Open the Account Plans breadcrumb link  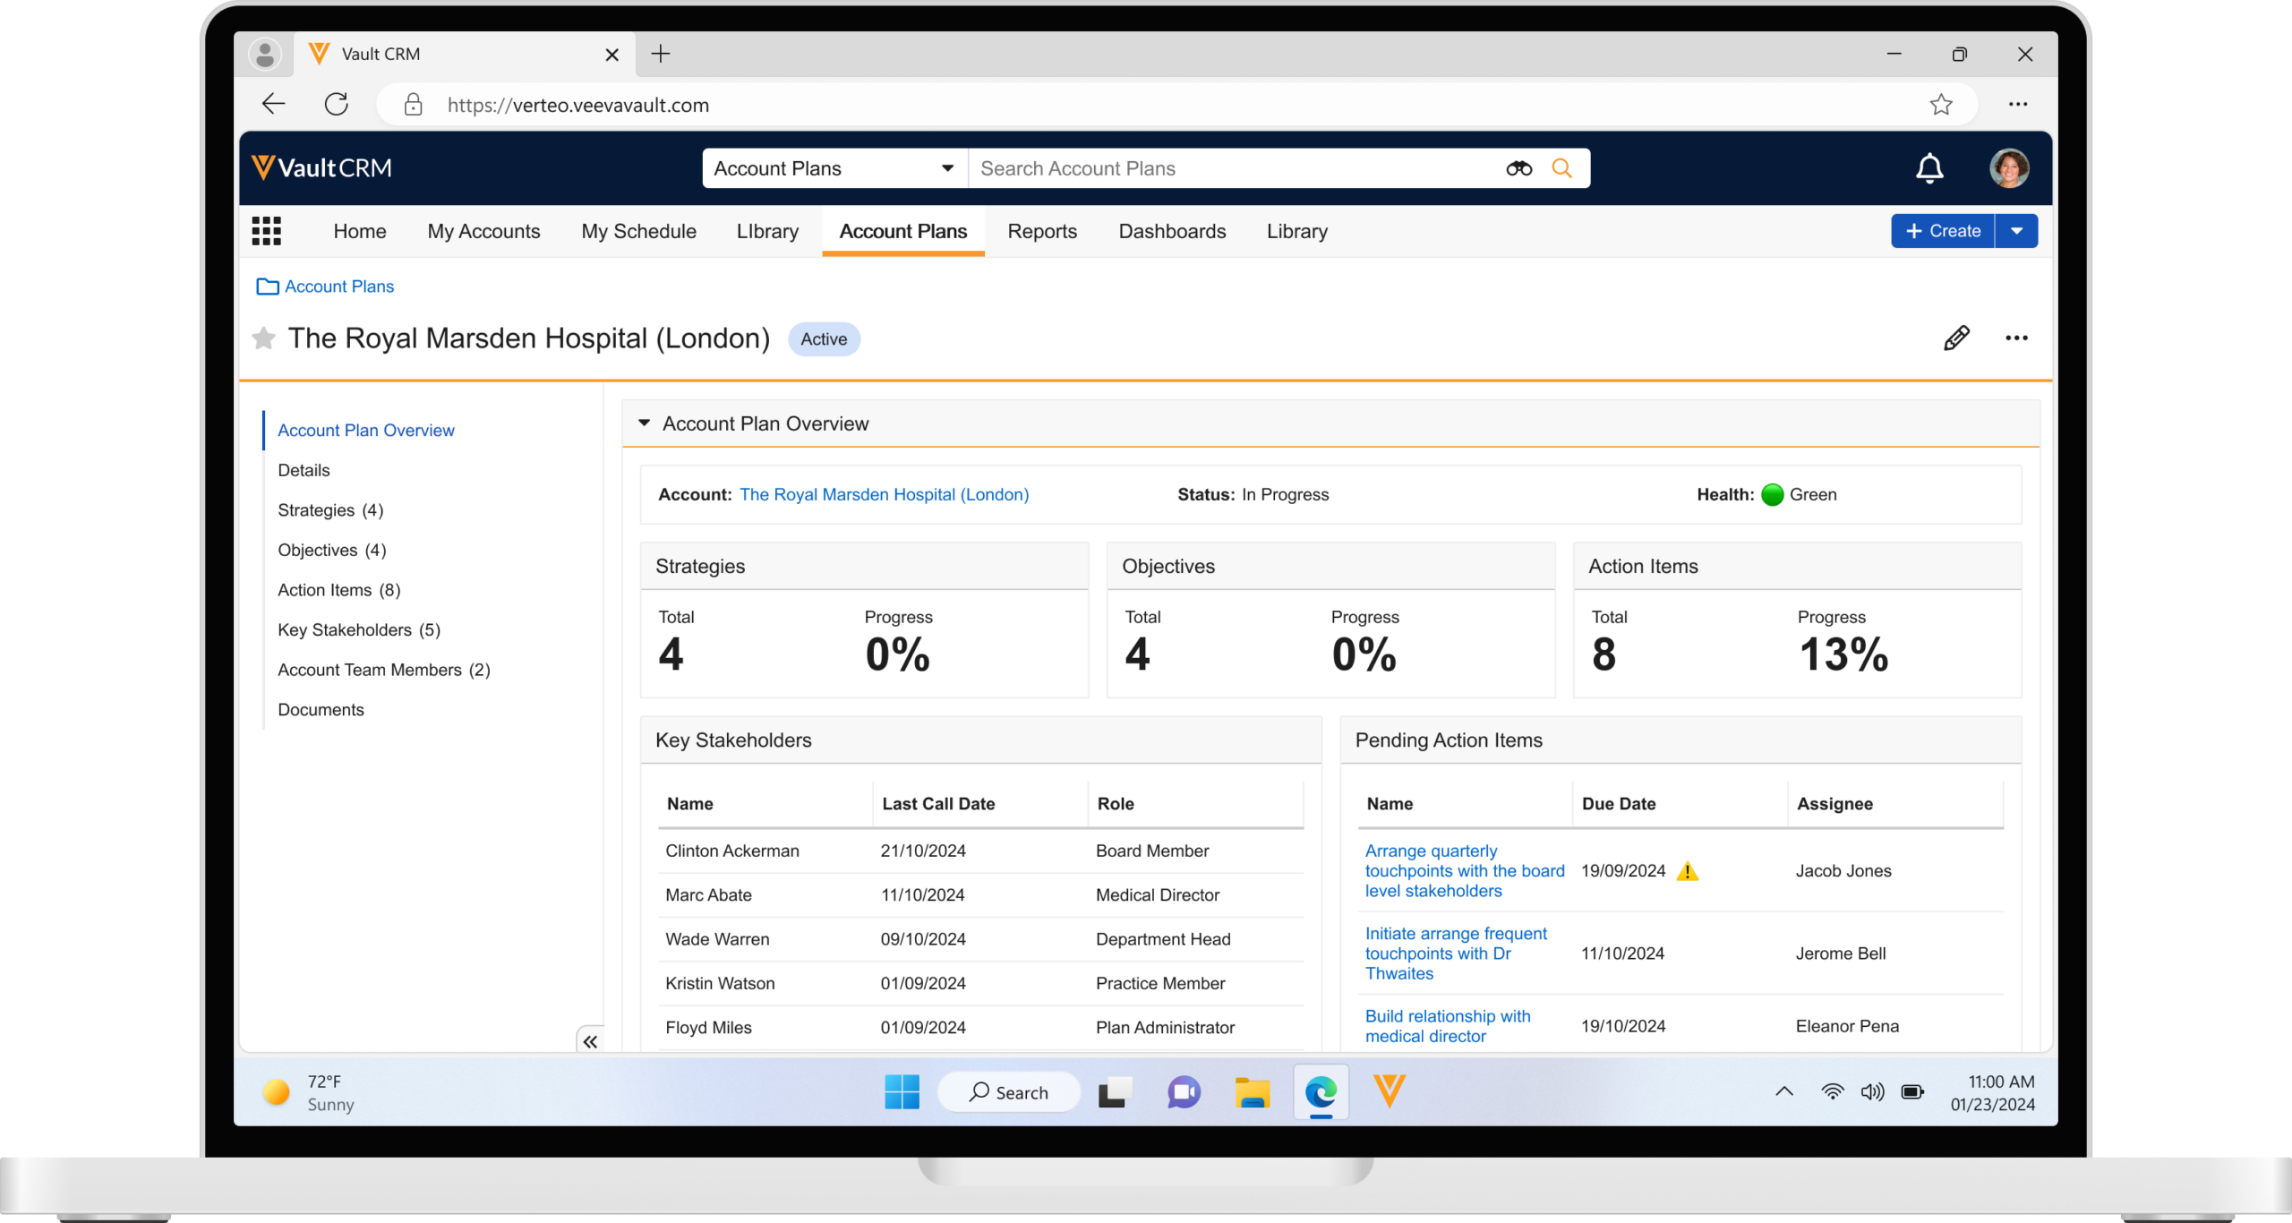(x=339, y=287)
